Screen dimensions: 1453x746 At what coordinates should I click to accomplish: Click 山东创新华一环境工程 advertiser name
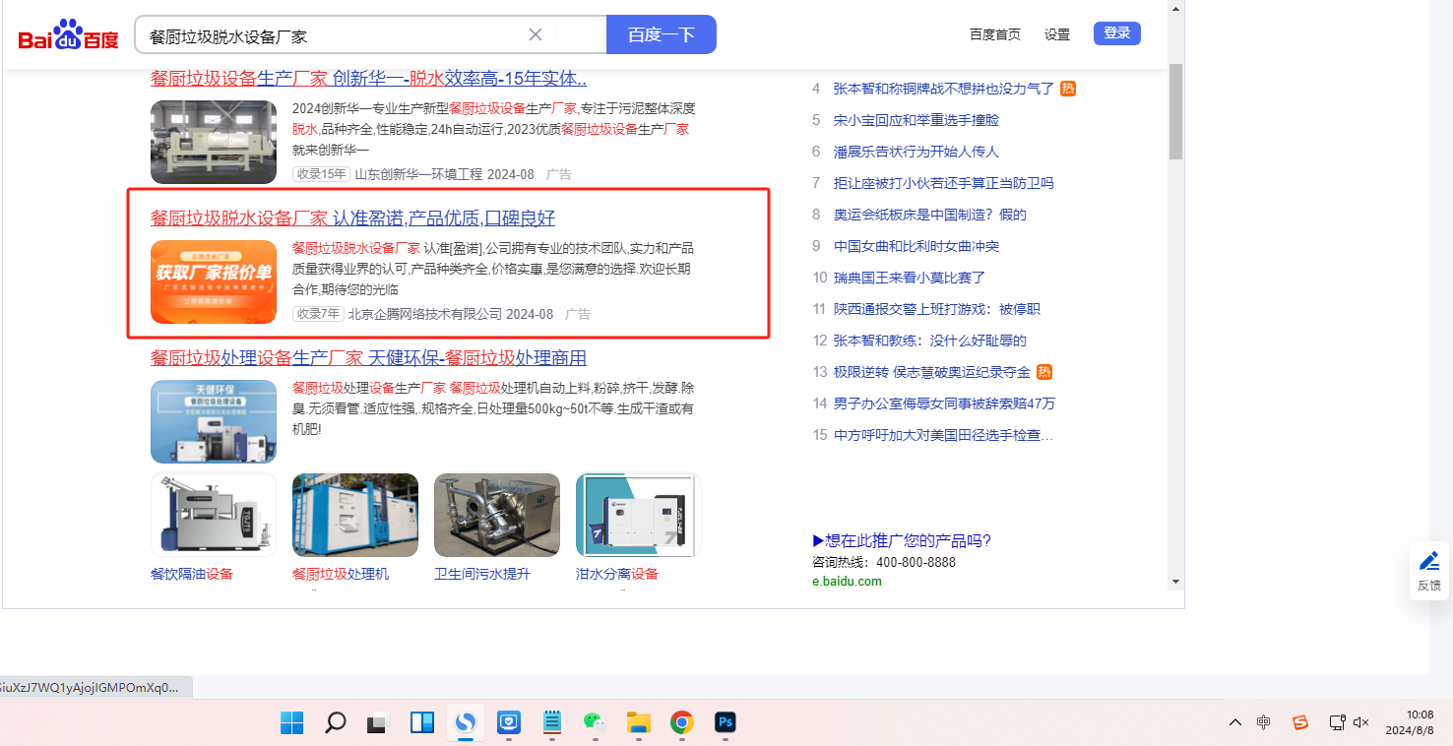pyautogui.click(x=419, y=174)
